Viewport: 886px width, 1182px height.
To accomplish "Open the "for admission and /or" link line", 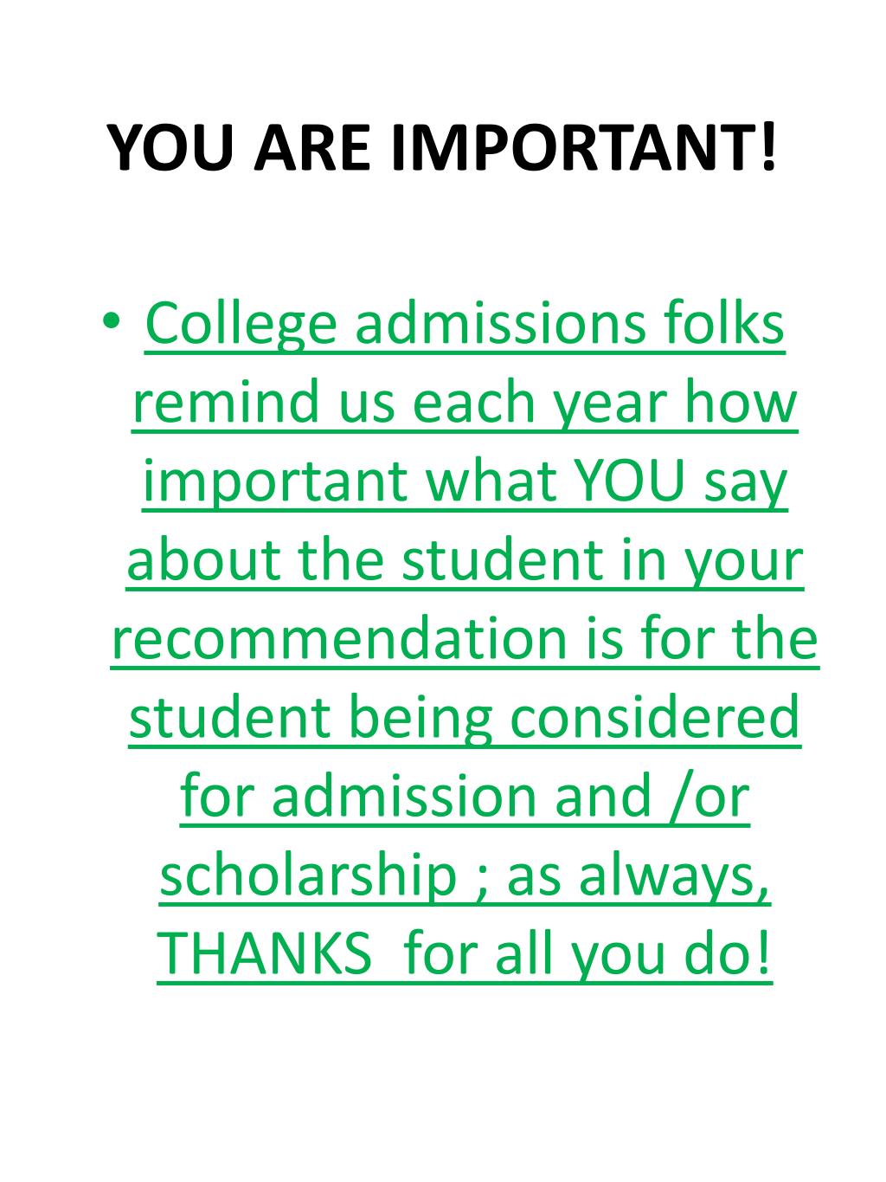I will pos(465,797).
